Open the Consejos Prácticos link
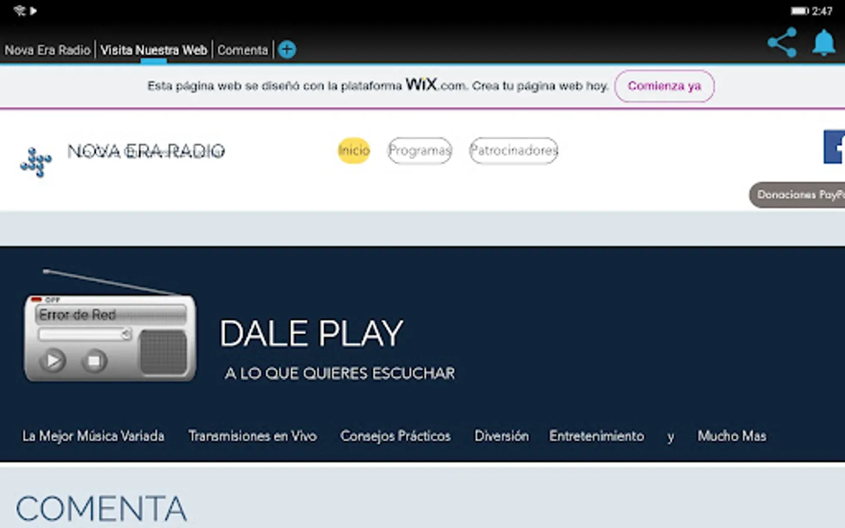The image size is (845, 528). click(x=396, y=436)
